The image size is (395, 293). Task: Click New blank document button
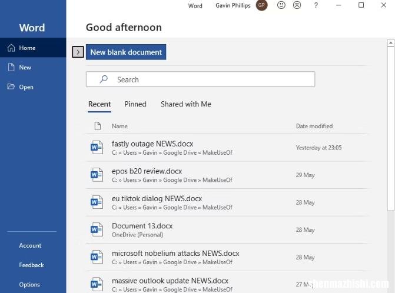click(126, 52)
